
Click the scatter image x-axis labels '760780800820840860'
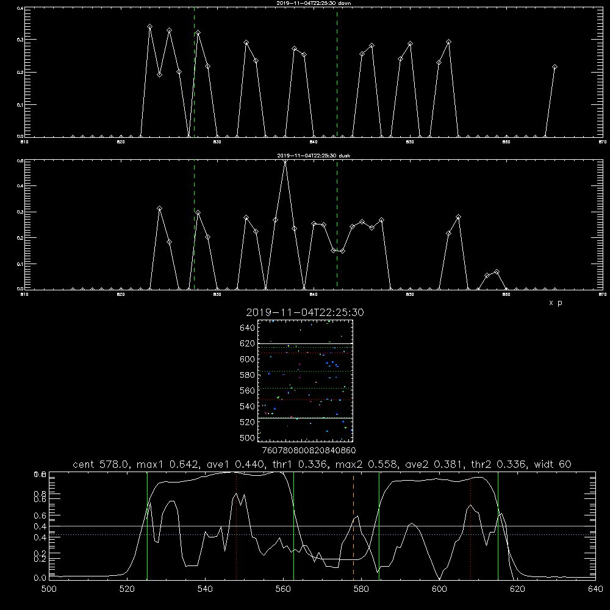coord(309,451)
